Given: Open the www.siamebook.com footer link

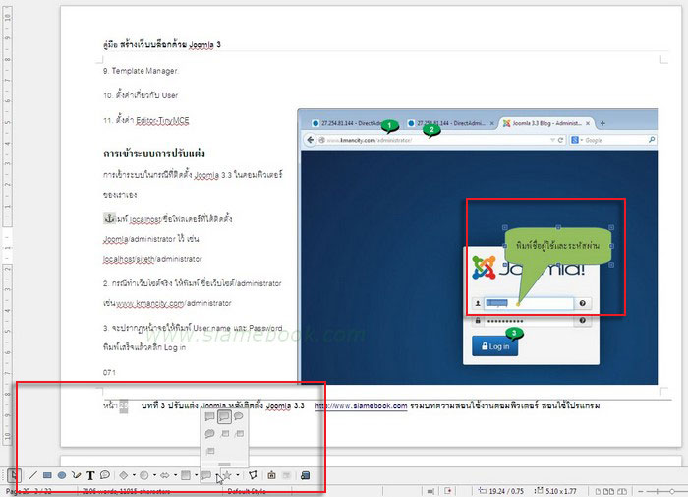Looking at the screenshot, I should [x=361, y=405].
